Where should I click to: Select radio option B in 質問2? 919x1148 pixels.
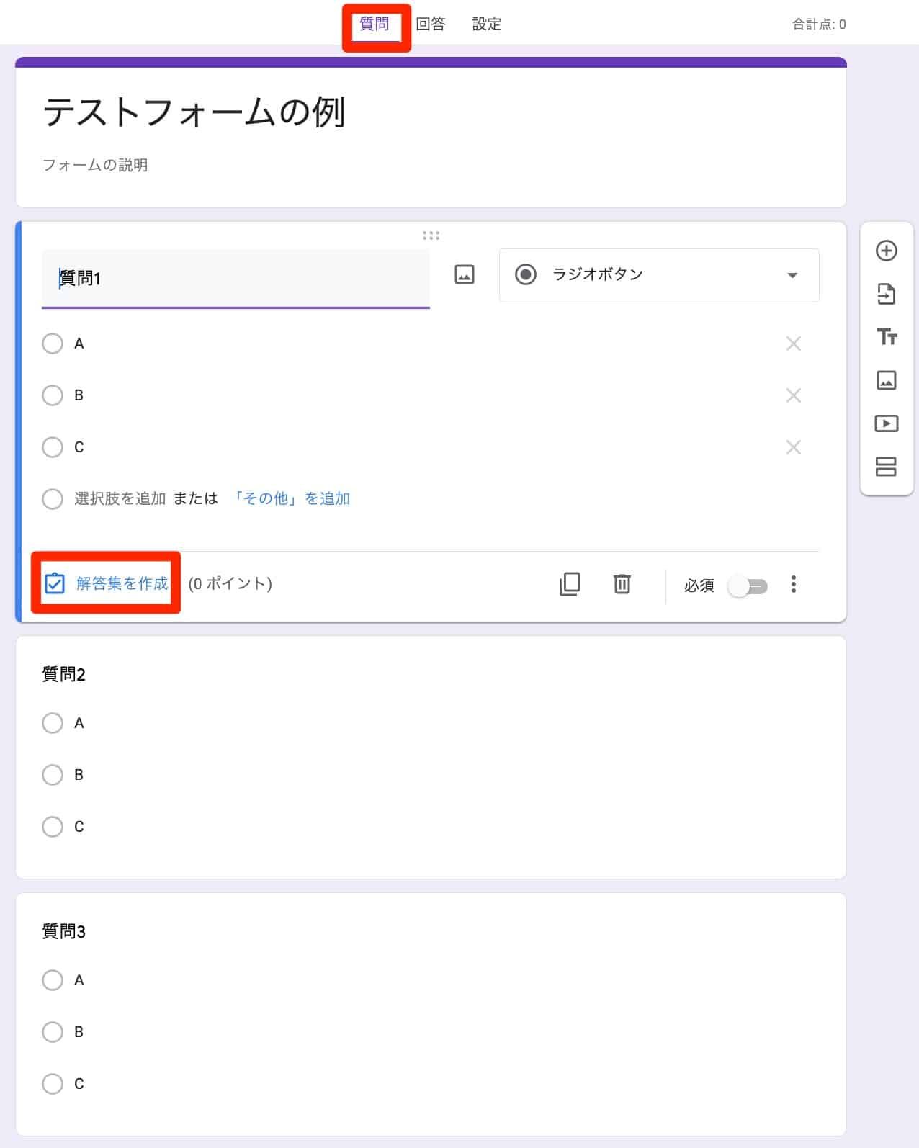(x=53, y=775)
